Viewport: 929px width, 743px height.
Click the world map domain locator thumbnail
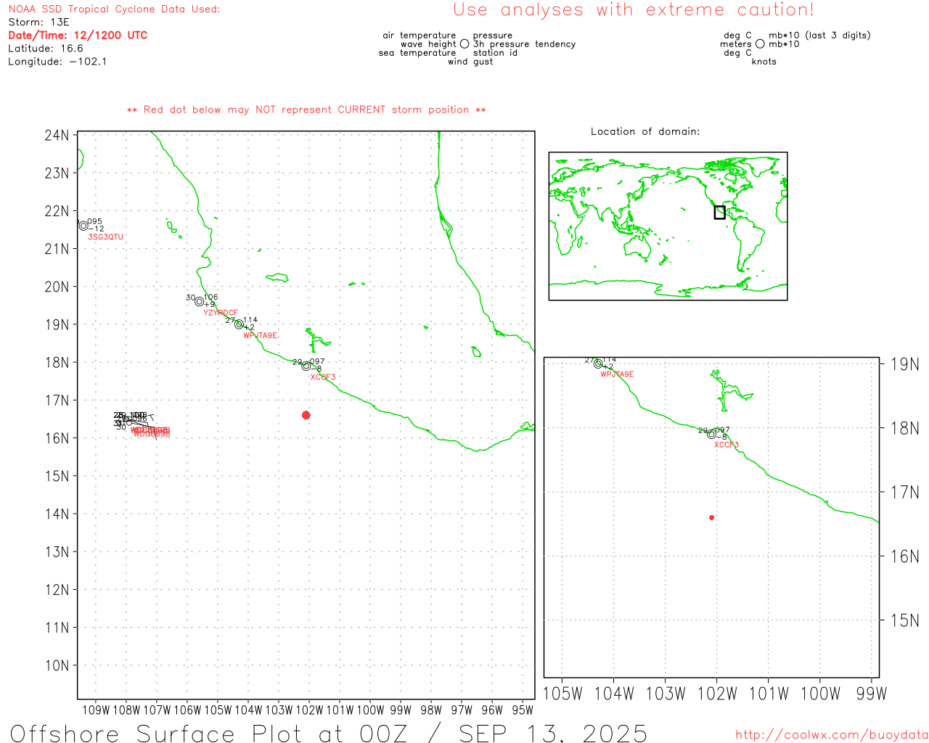(668, 226)
